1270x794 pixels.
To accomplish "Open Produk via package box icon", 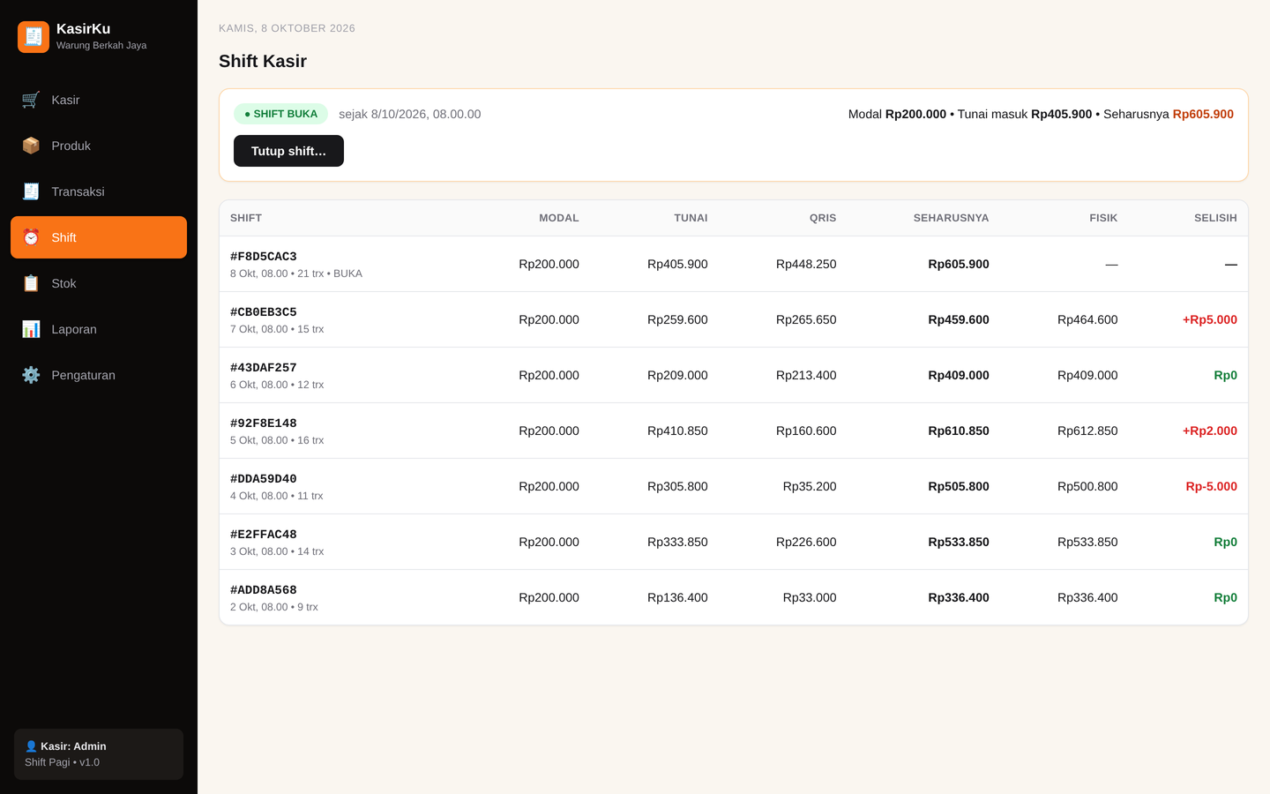I will (31, 146).
